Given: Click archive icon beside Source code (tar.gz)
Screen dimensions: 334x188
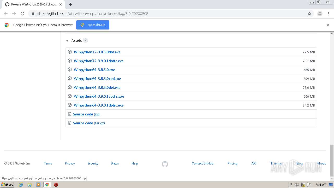Looking at the screenshot, I should click(x=70, y=123).
